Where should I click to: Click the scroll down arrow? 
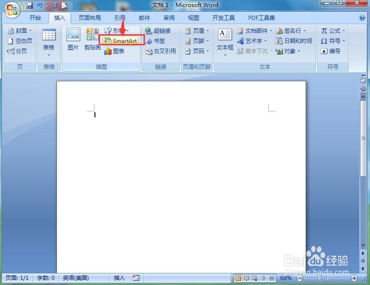pyautogui.click(x=363, y=245)
